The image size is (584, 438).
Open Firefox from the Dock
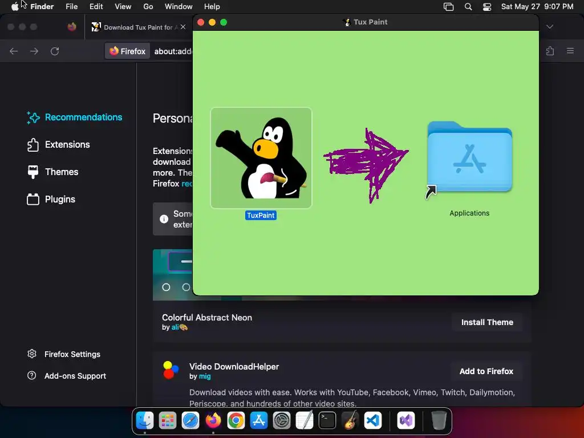213,421
